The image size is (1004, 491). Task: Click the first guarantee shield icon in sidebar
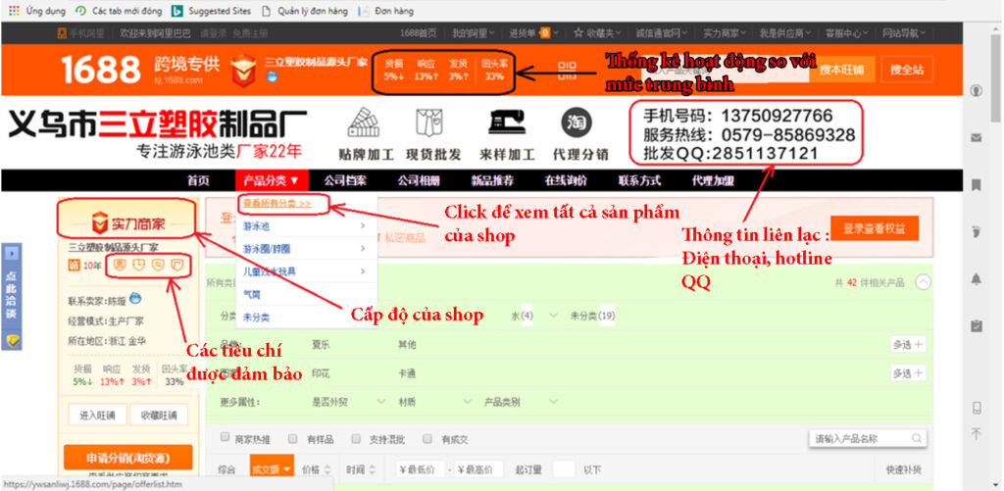pyautogui.click(x=120, y=265)
